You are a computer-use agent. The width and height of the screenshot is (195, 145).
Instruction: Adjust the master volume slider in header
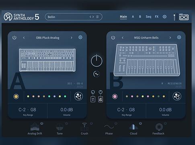point(174,17)
